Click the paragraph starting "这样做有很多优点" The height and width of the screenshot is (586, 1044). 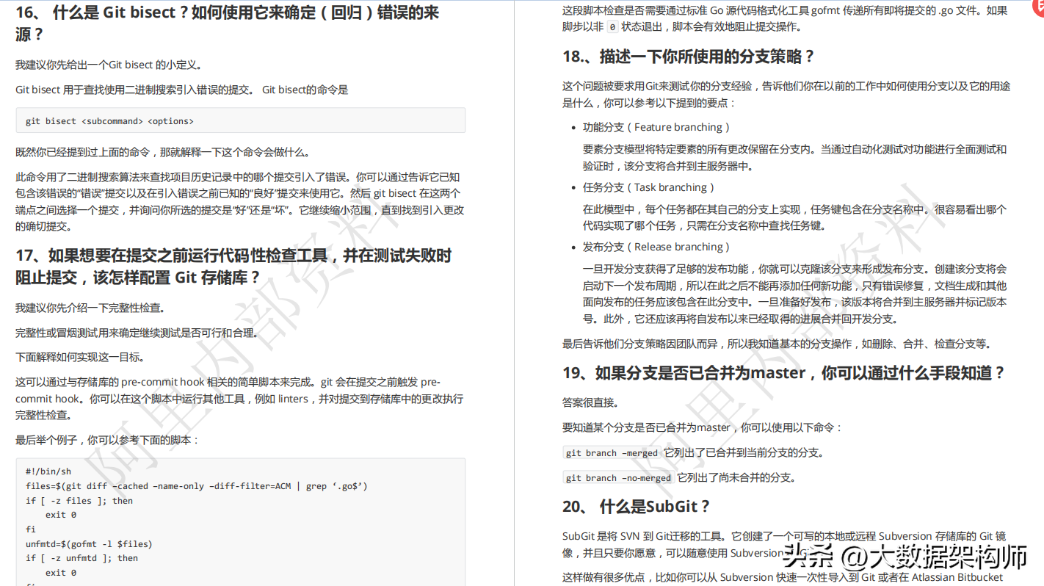pos(783,577)
